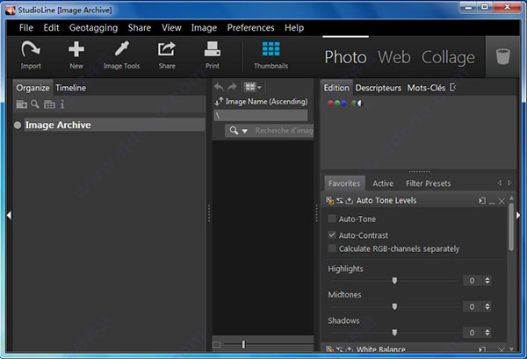Open the recycle bin icon
Screen dimensions: 527x359
pyautogui.click(x=502, y=56)
